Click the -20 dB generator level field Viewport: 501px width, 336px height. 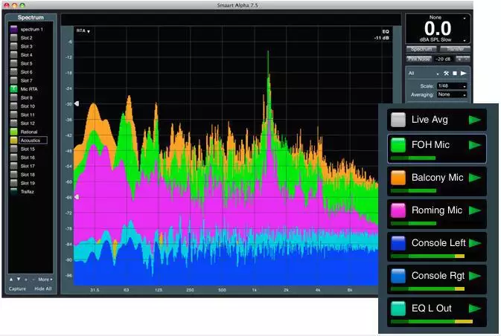coord(443,59)
